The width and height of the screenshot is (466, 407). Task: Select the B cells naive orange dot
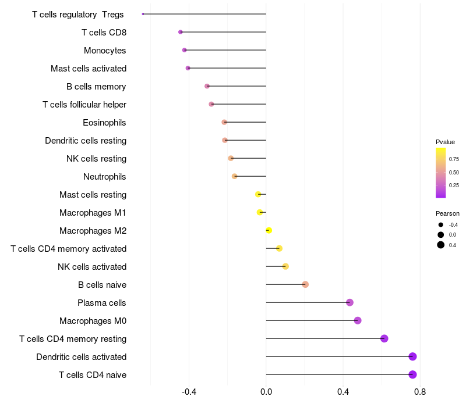coord(305,284)
